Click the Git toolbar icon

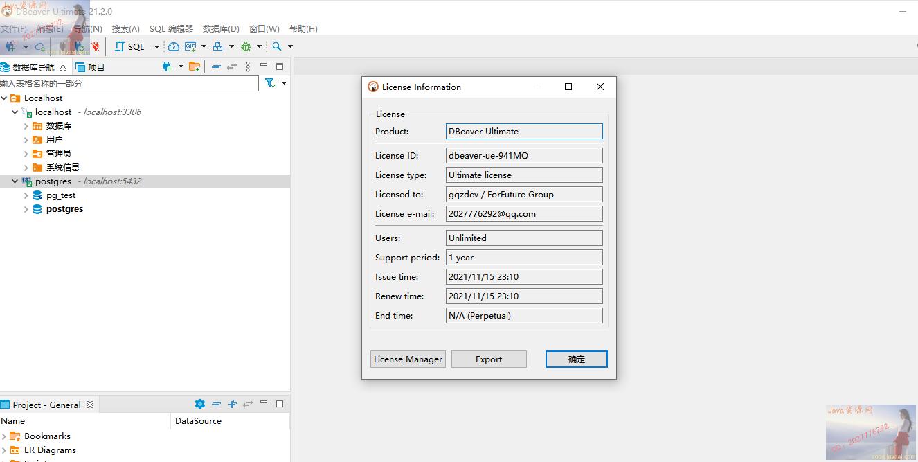(x=190, y=46)
